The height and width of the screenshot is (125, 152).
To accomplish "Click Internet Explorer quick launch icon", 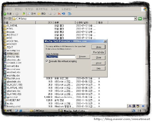I will [x=21, y=111].
